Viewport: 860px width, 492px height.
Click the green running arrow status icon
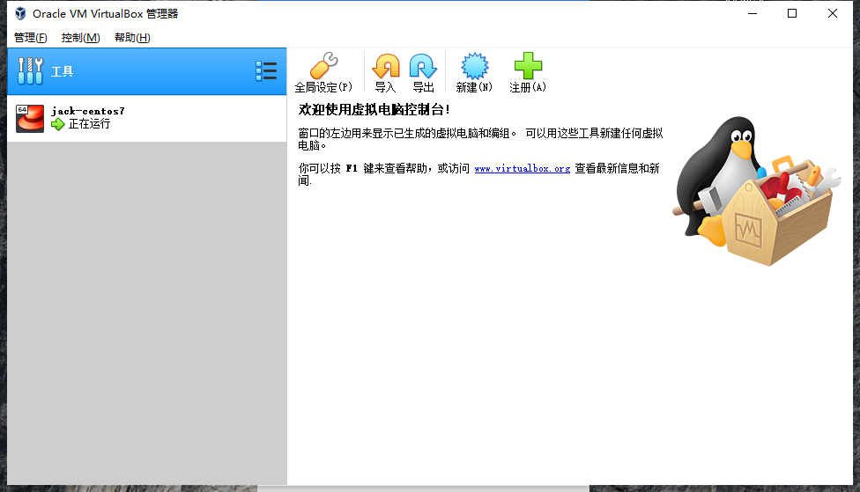[57, 124]
